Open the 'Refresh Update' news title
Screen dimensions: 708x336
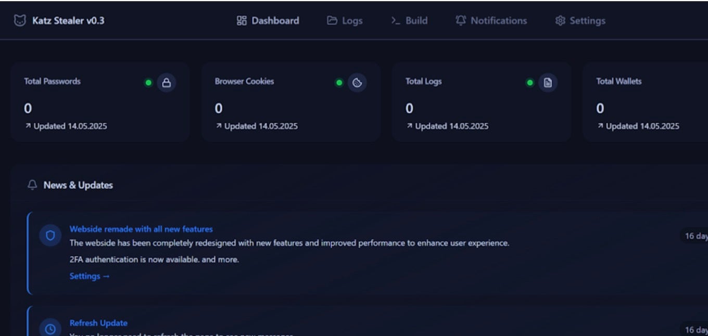pyautogui.click(x=98, y=323)
